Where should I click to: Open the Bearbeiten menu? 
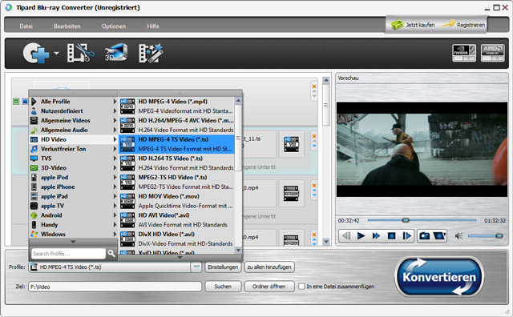67,26
